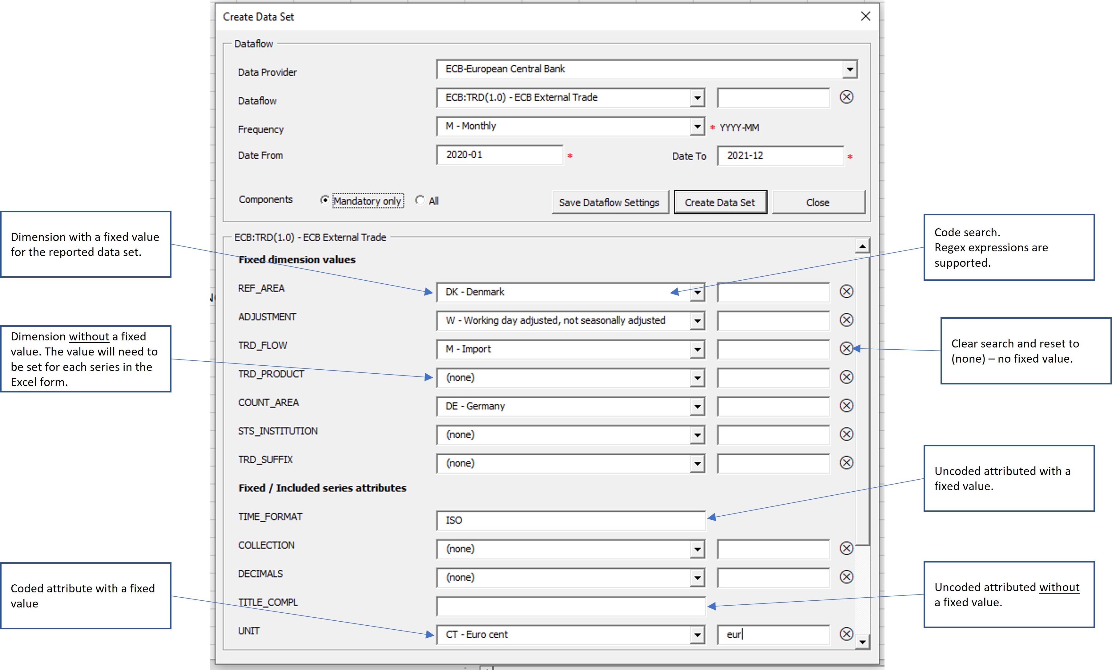This screenshot has width=1112, height=670.
Task: Click into the Date From field
Action: click(x=499, y=155)
